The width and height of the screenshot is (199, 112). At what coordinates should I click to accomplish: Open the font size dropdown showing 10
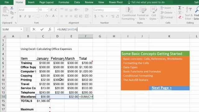[47, 10]
